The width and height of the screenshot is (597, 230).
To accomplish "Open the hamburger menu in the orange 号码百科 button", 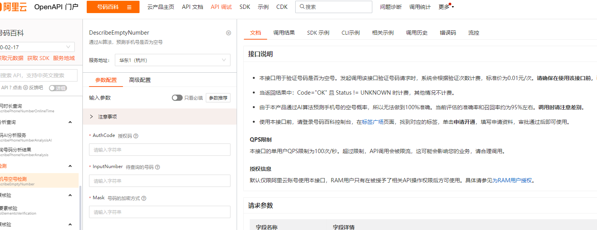I will pyautogui.click(x=129, y=7).
